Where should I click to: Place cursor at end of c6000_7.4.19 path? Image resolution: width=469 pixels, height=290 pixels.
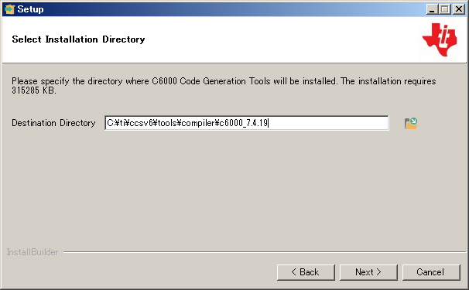[x=269, y=123]
